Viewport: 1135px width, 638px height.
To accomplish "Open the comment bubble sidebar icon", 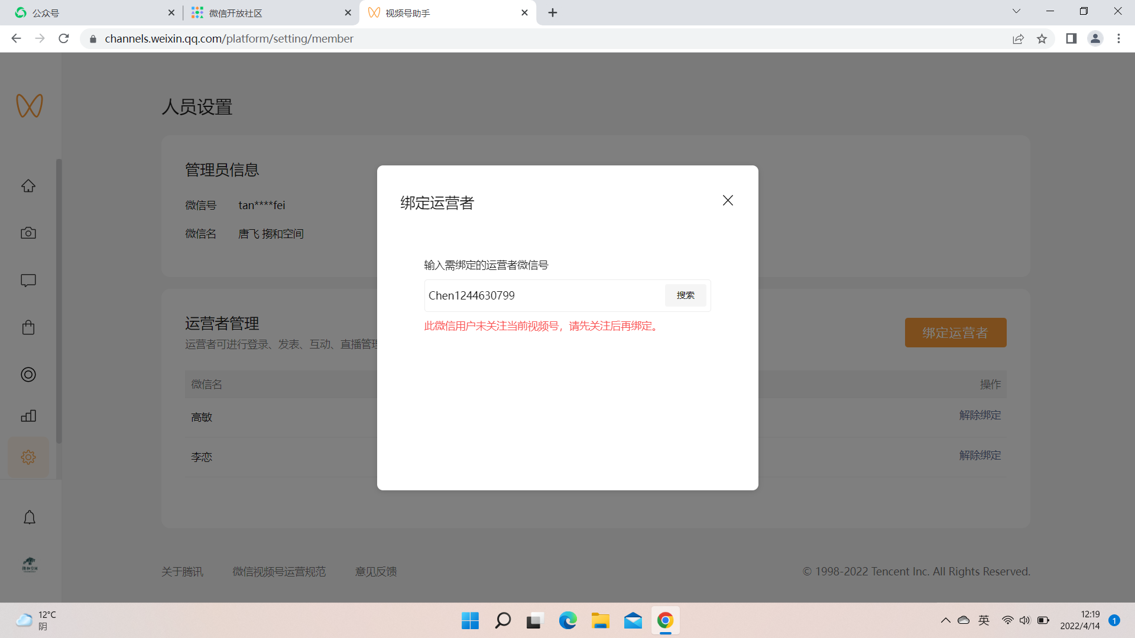I will 28,281.
